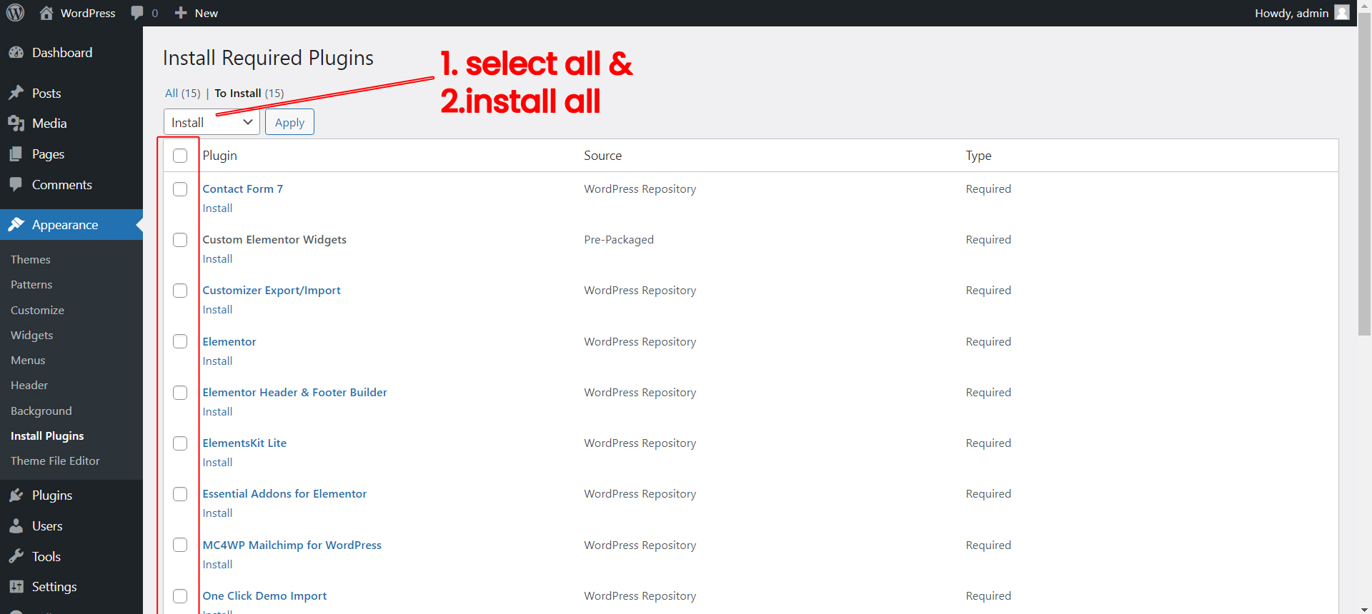The width and height of the screenshot is (1372, 614).
Task: Click the Install Required Plugins heading
Action: [x=268, y=58]
